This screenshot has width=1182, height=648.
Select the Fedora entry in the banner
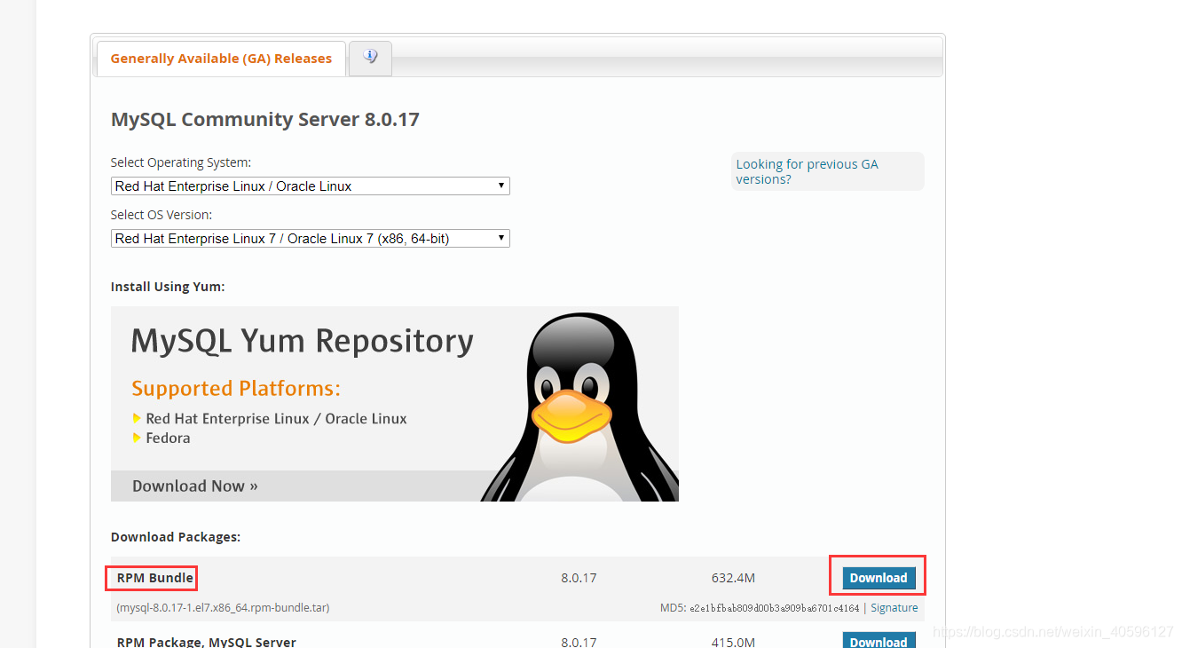coord(168,438)
